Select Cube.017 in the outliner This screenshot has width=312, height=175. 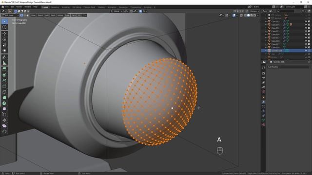click(275, 38)
